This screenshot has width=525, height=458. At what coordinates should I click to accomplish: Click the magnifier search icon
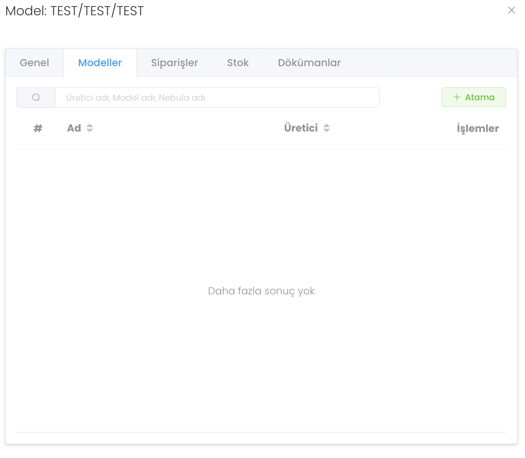[x=36, y=98]
